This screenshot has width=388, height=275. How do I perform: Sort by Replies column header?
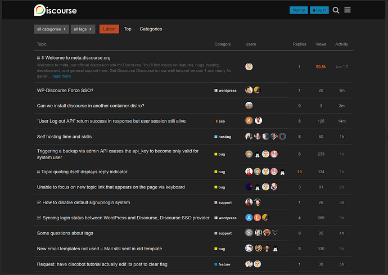(x=299, y=44)
